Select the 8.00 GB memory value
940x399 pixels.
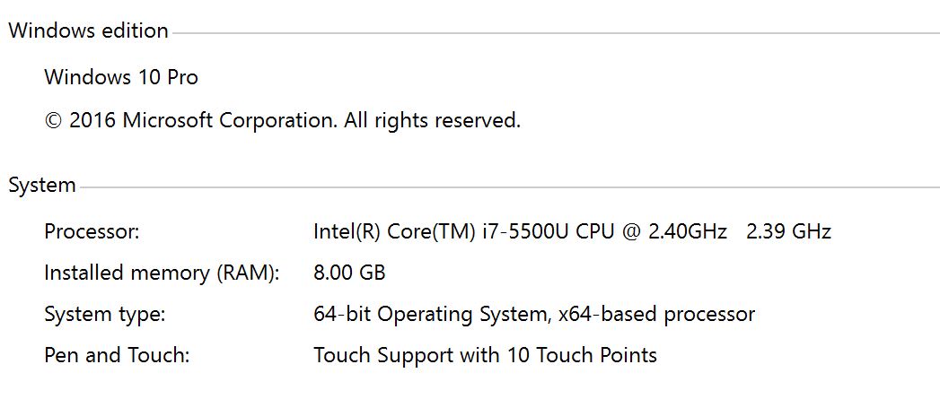[349, 273]
